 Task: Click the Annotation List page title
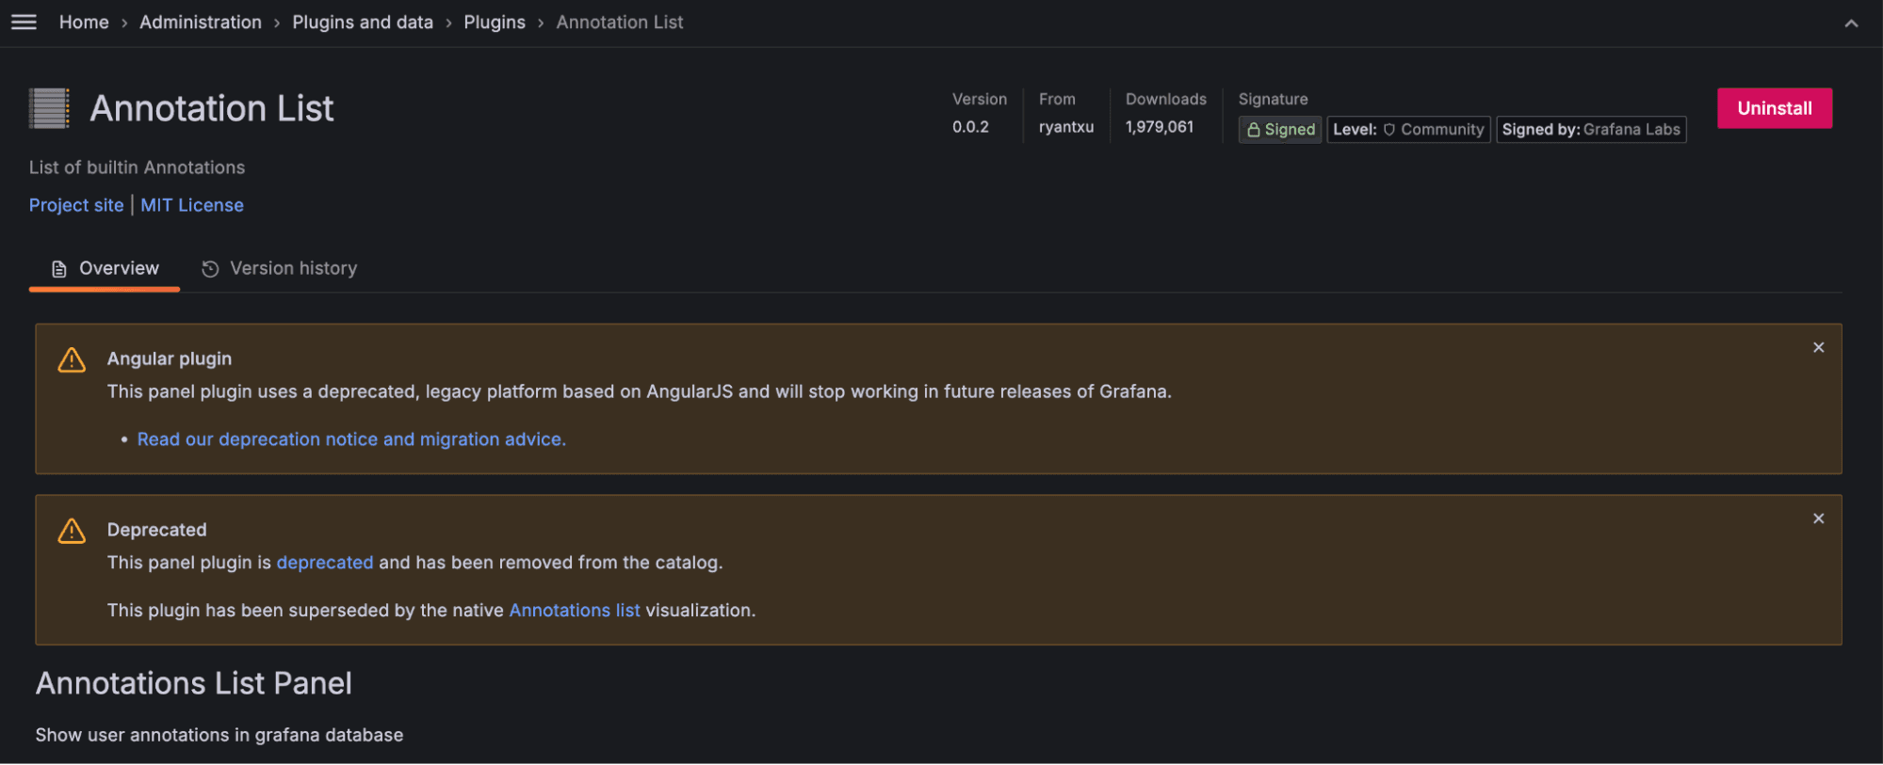click(212, 108)
